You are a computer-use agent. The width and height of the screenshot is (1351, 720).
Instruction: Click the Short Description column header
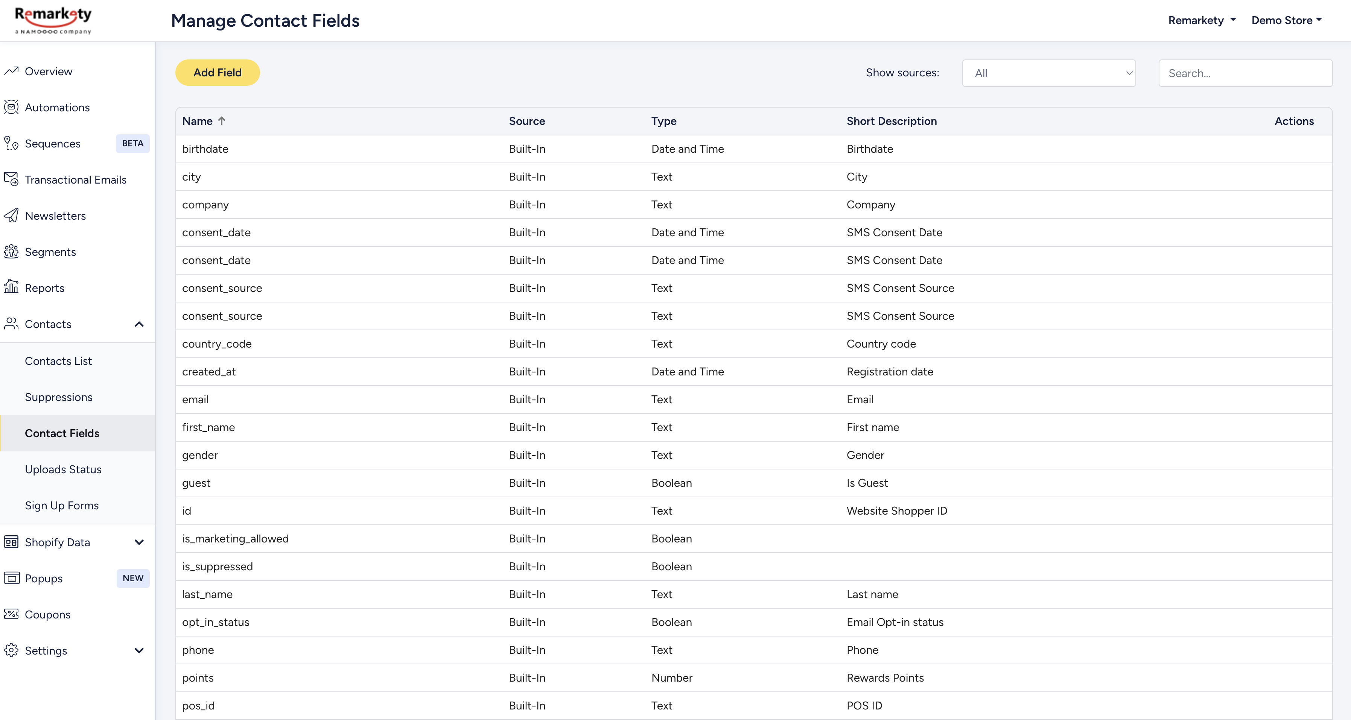pyautogui.click(x=891, y=121)
